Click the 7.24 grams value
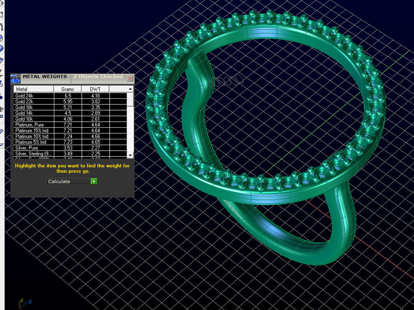 click(68, 136)
